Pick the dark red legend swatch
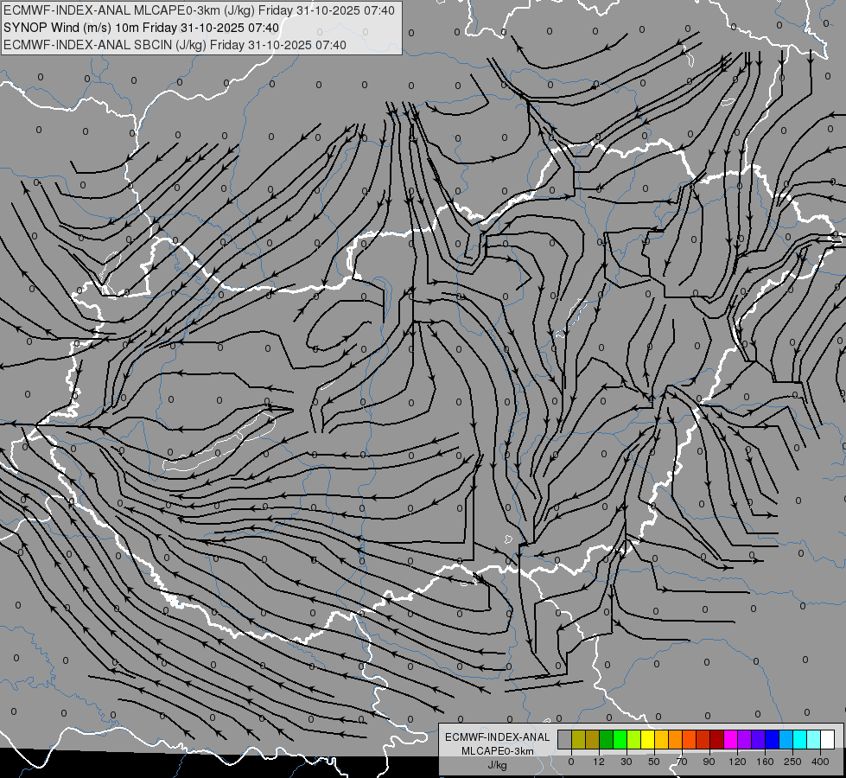 (x=716, y=739)
